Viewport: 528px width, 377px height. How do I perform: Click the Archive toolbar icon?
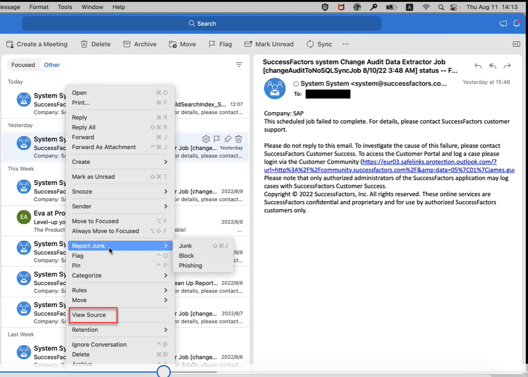(127, 44)
